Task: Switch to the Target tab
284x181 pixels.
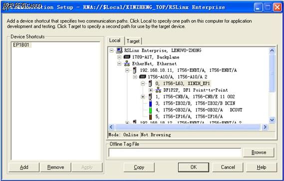Action: point(133,41)
